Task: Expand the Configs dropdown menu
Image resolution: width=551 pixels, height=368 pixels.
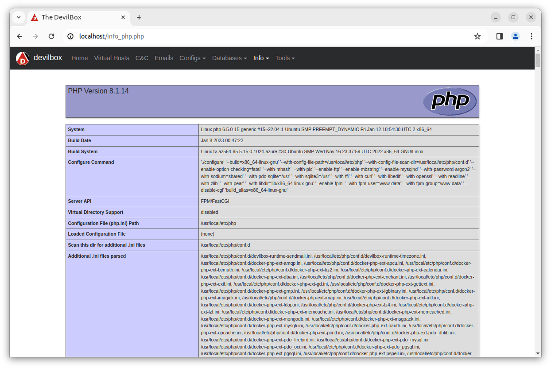Action: 192,58
